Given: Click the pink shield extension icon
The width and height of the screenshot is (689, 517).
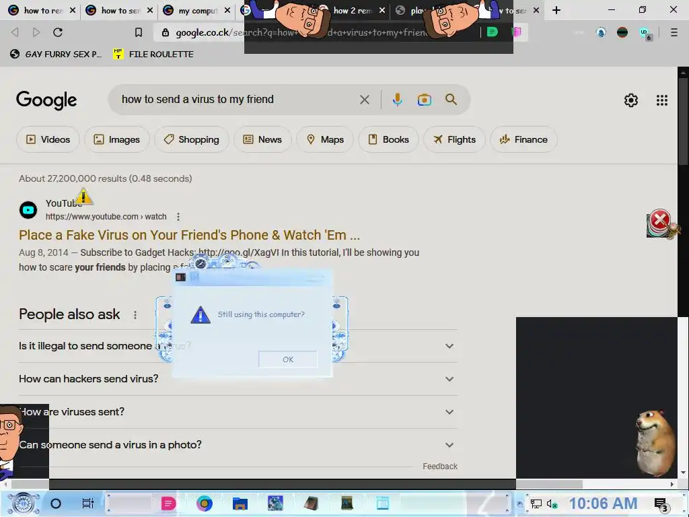Looking at the screenshot, I should coord(517,32).
